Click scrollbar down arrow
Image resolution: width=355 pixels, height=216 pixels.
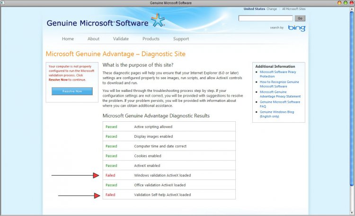(352, 213)
